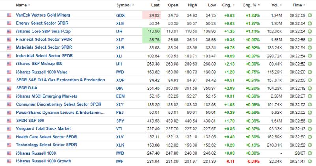
Task: Click the US flag beside VanEck Vectors Gold Miners
Action: (x=9, y=15)
